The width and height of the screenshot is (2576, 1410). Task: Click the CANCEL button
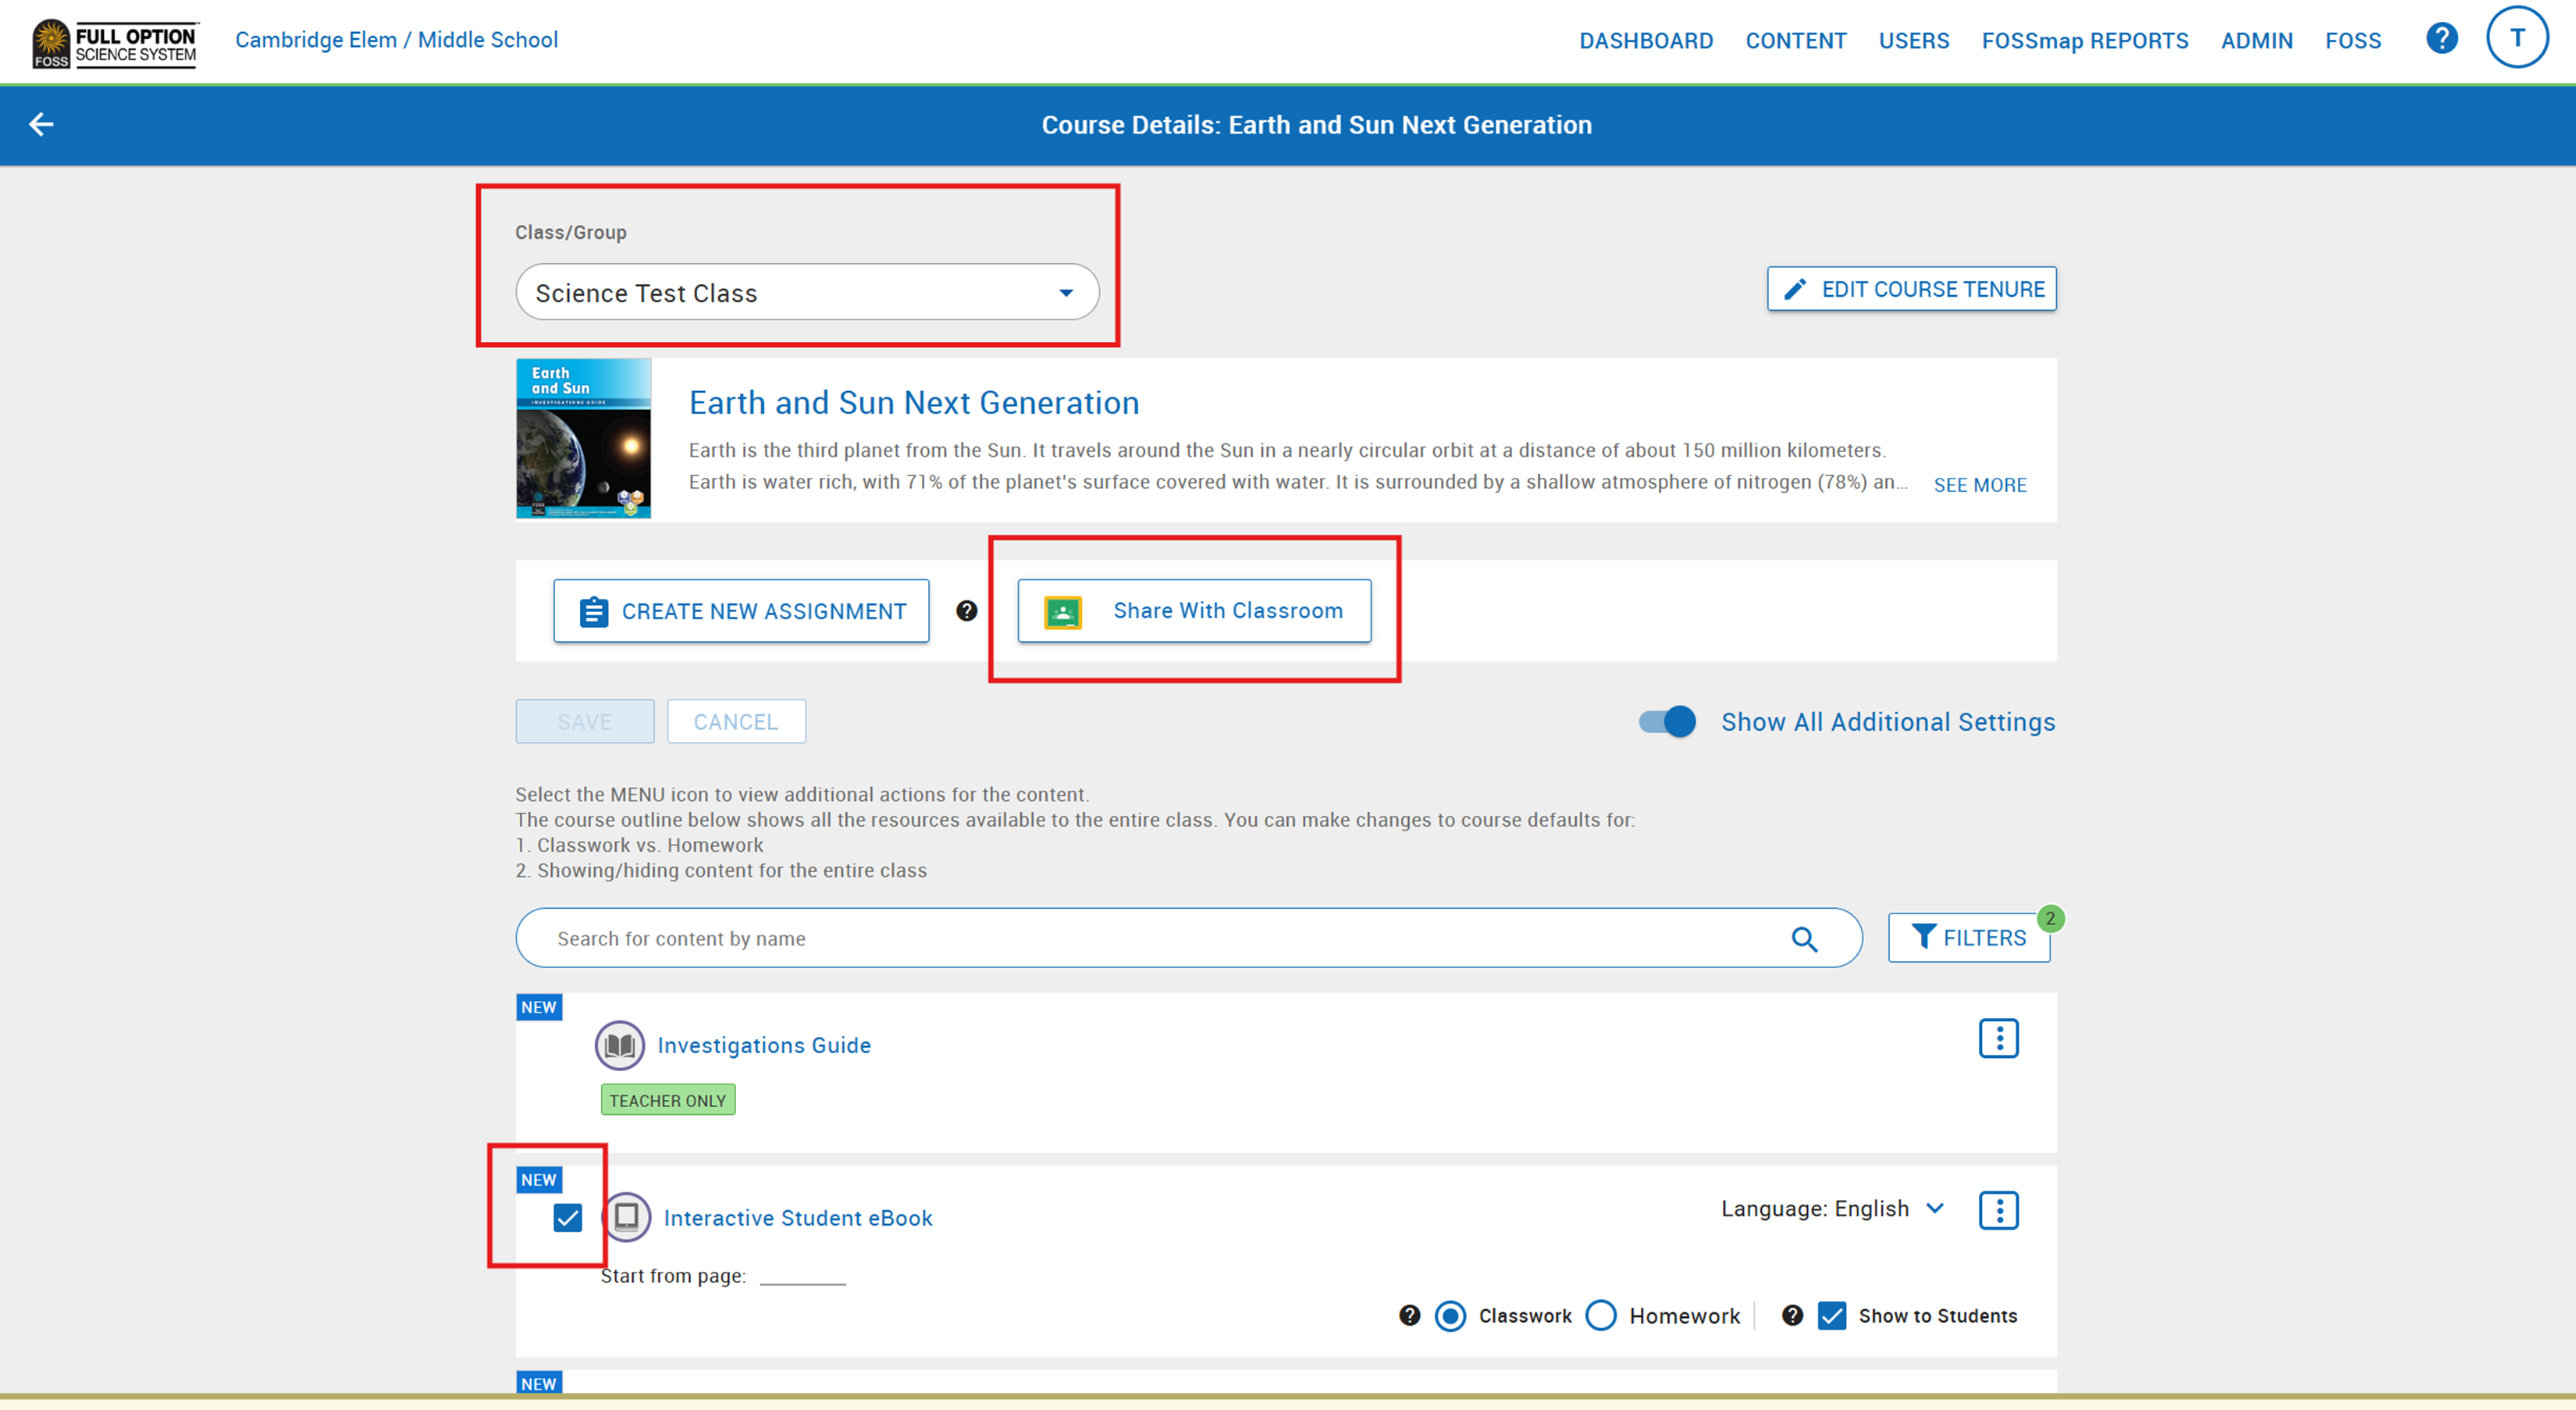click(x=736, y=721)
